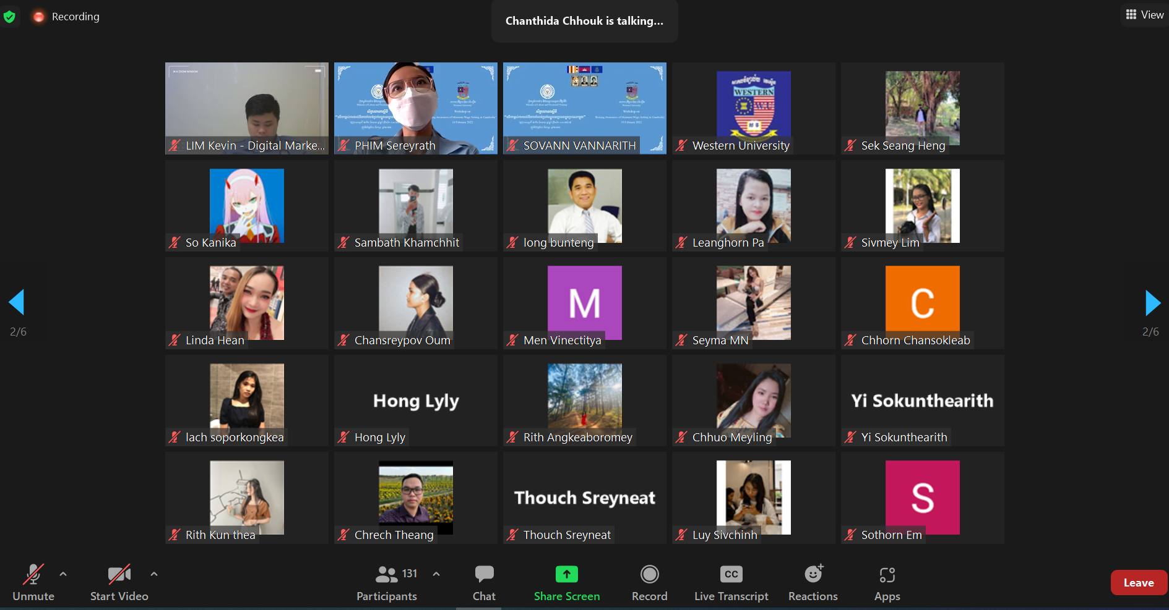Image resolution: width=1169 pixels, height=610 pixels.
Task: Open the View layout menu
Action: point(1144,15)
